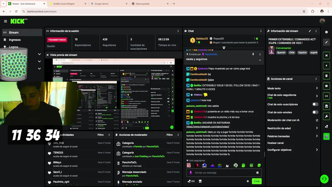This screenshot has height=187, width=332.
Task: Expand the pinned message chevron
Action: 260,60
